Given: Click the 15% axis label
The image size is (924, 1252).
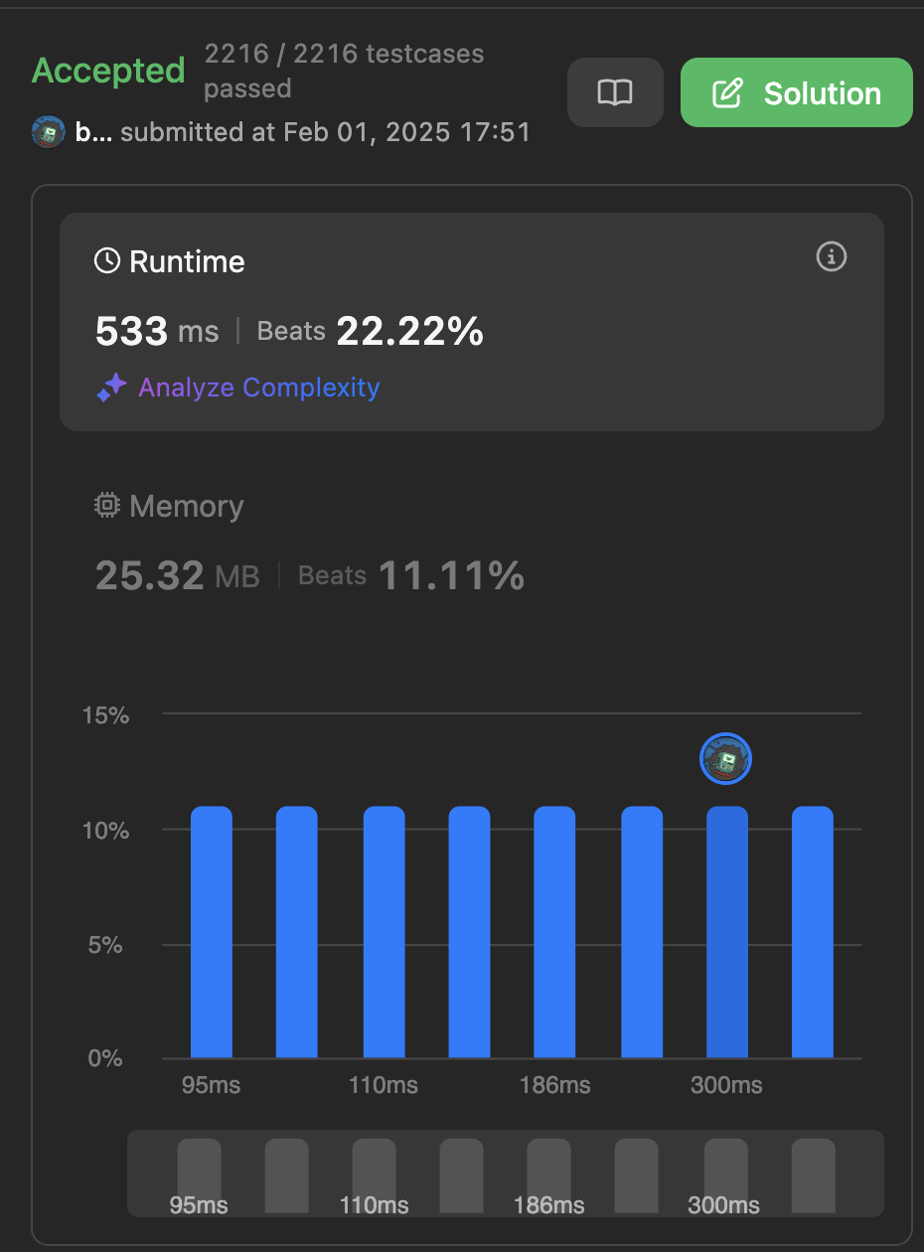Looking at the screenshot, I should (x=106, y=715).
